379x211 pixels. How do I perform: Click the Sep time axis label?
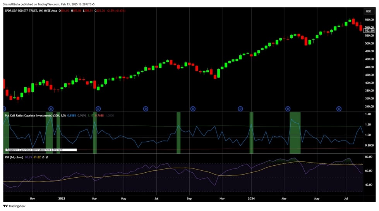(x=189, y=199)
